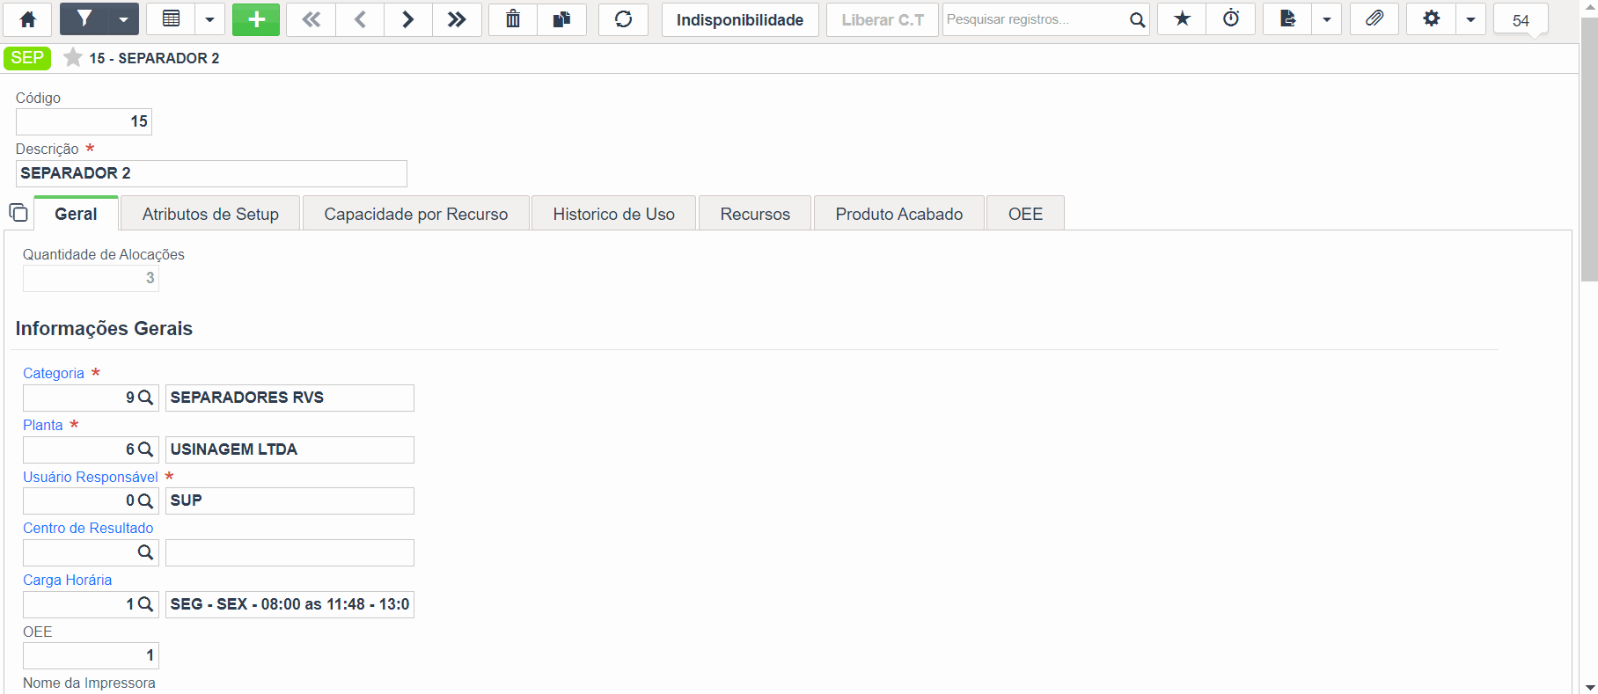
Task: Open the settings gear dropdown arrow
Action: pos(1470,19)
